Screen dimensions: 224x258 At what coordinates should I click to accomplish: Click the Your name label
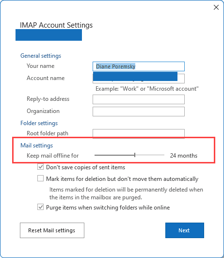click(40, 66)
